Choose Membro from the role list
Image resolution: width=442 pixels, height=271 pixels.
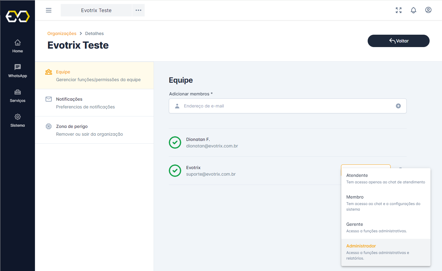point(386,203)
